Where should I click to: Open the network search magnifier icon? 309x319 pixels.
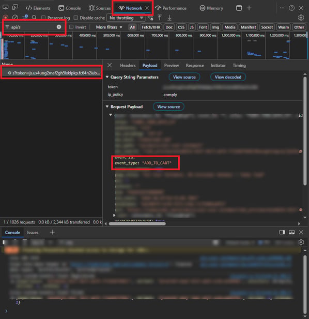[34, 18]
